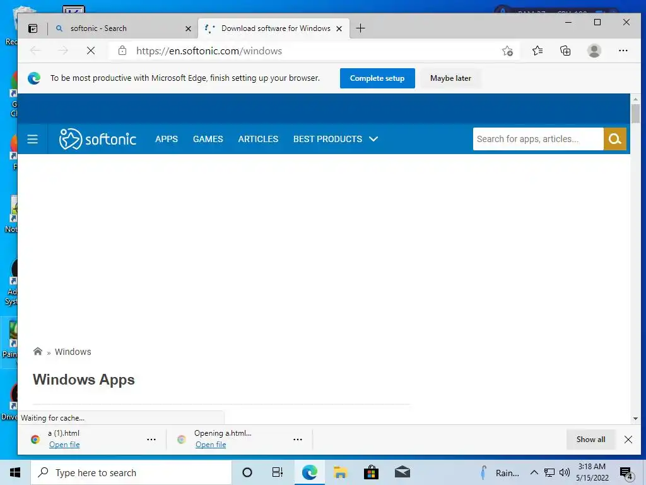Open the Favorites list icon
The image size is (646, 485).
537,51
